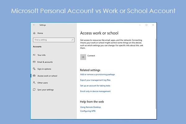Open Home in the sidebar

coord(40,33)
